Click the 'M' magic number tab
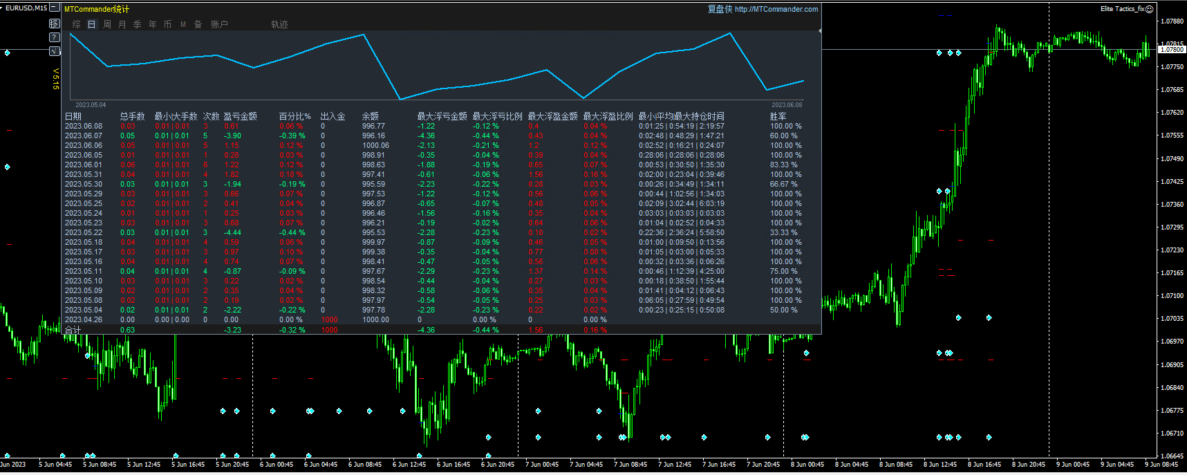Viewport: 1187px width, 475px height. point(183,24)
